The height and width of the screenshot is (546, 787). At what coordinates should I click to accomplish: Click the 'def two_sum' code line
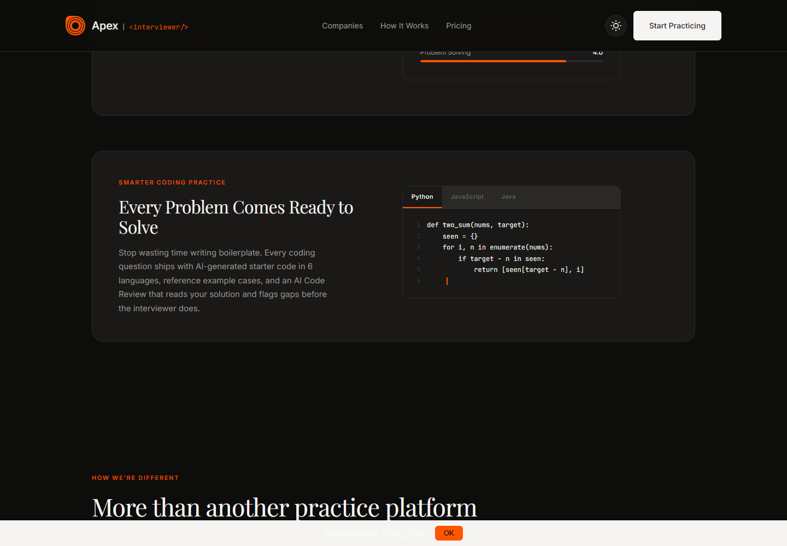[x=478, y=225]
